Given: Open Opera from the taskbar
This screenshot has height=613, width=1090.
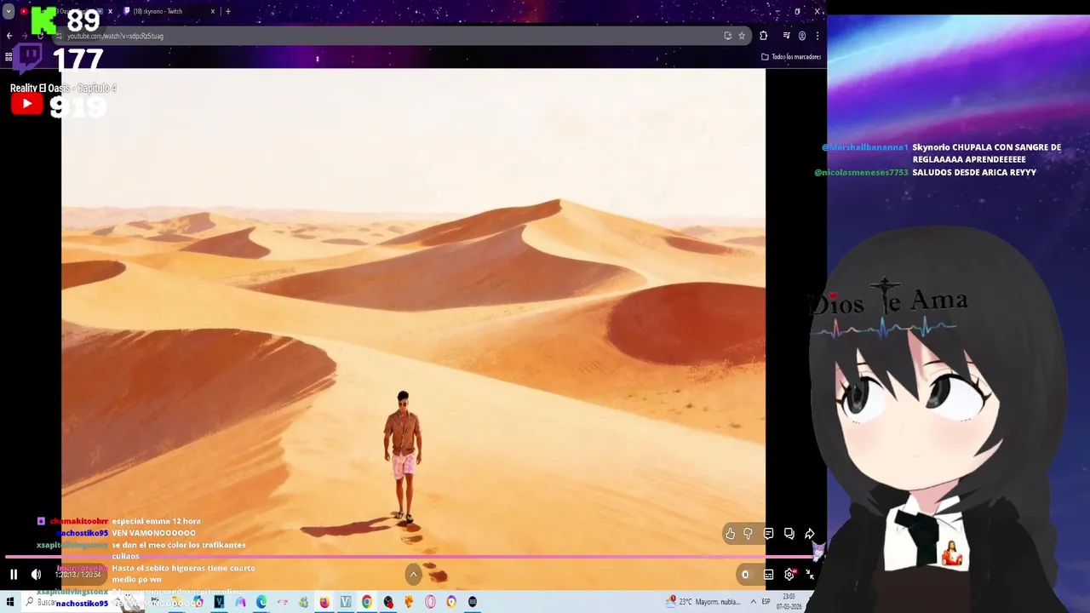Looking at the screenshot, I should point(430,602).
